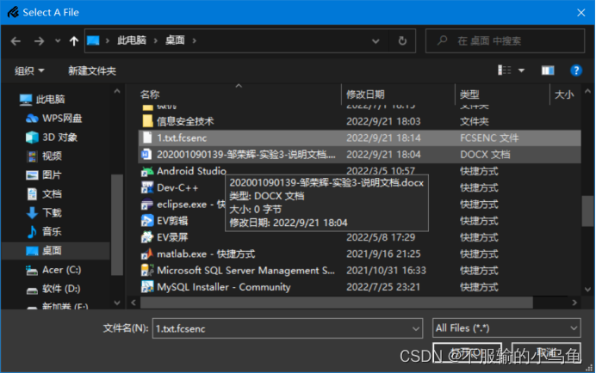Close the Select A File dialog

[580, 13]
